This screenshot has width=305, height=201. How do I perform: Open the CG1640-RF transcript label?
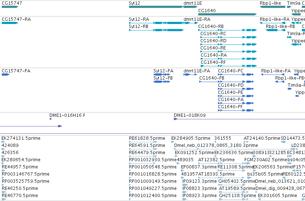[x=213, y=62]
